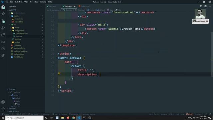Click the master branch in status bar
The width and height of the screenshot is (213, 120).
[x=6, y=114]
